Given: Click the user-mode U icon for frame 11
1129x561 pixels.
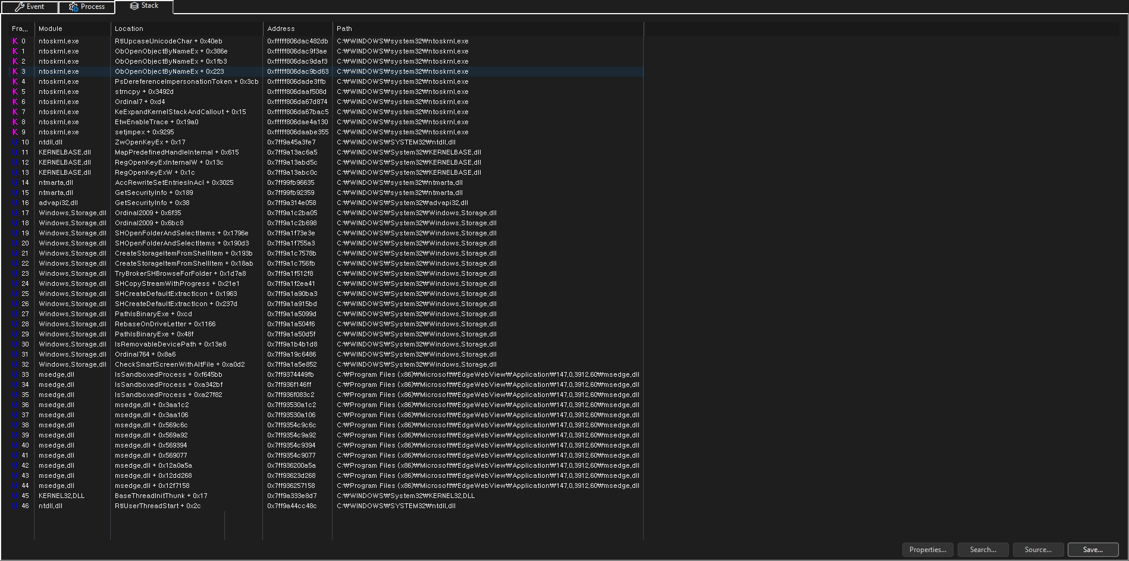Looking at the screenshot, I should [x=15, y=152].
